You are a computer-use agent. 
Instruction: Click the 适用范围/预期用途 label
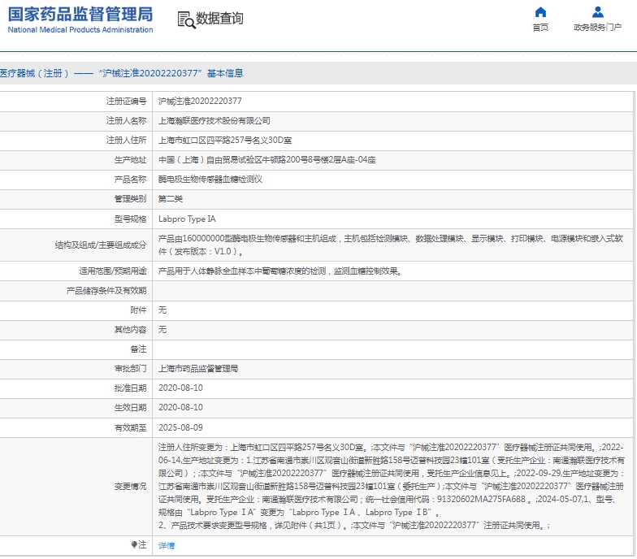(x=113, y=271)
